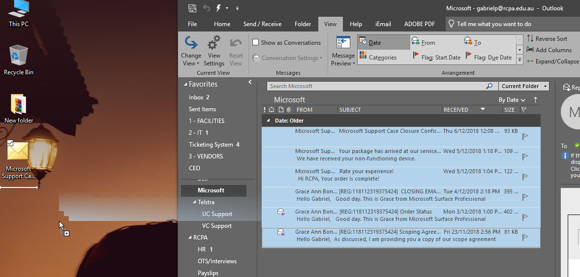The width and height of the screenshot is (580, 277).
Task: Open the Current Folder scope dropdown
Action: (524, 86)
